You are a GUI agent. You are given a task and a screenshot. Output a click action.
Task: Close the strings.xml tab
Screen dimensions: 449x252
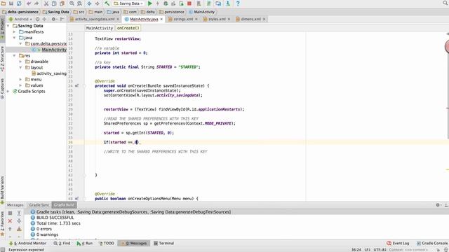click(196, 19)
